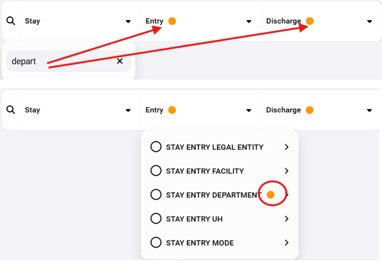This screenshot has height=261, width=382.
Task: Click the orange indicator beside Discharge above the open menu
Action: point(310,110)
